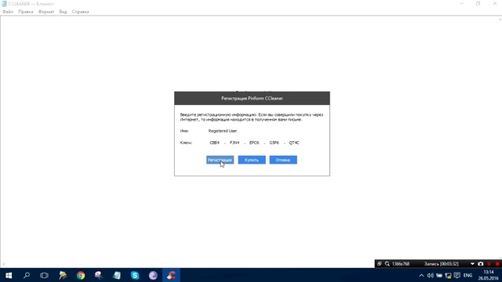Open taskbar search magnifier
The height and width of the screenshot is (282, 502).
[27, 275]
